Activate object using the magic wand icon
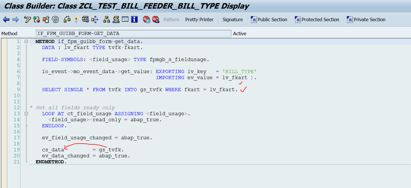Viewport: 411px width, 188px height. [x=76, y=19]
